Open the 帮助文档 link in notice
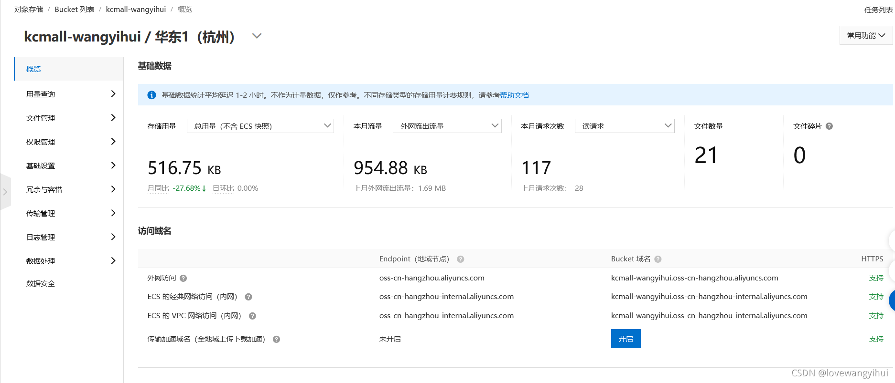 tap(514, 95)
